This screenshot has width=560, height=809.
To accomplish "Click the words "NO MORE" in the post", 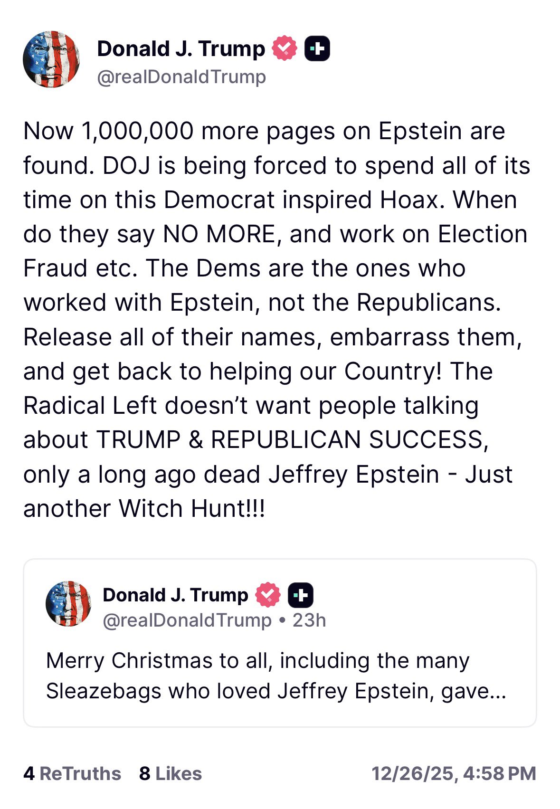I will (x=219, y=234).
